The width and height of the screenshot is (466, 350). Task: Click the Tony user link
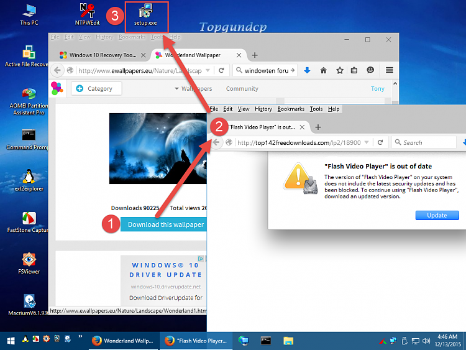click(x=377, y=89)
